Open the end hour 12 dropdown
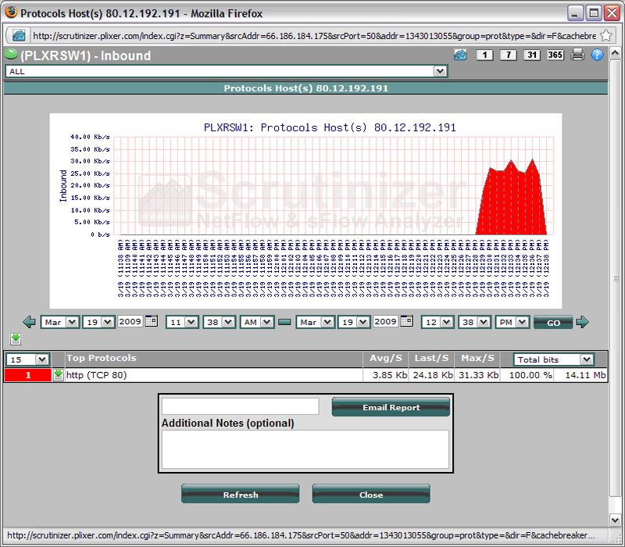This screenshot has width=625, height=547. pyautogui.click(x=437, y=322)
